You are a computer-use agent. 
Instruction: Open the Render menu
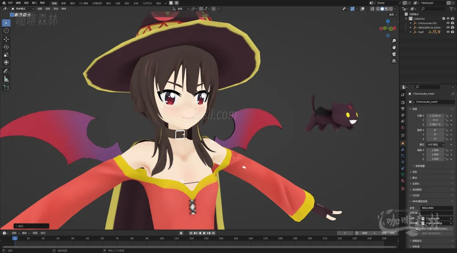click(26, 3)
